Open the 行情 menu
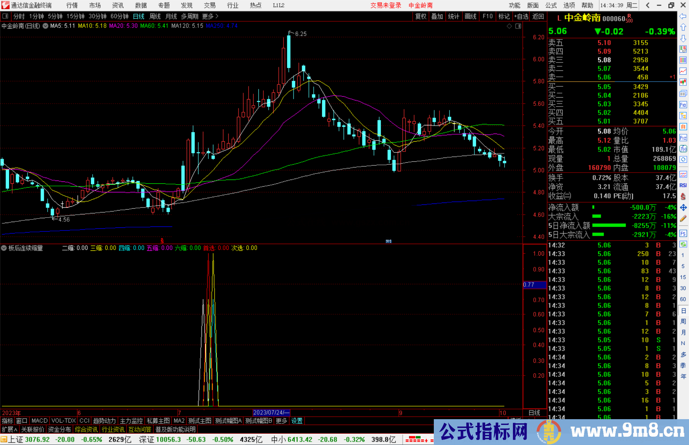The image size is (689, 445). pyautogui.click(x=72, y=5)
